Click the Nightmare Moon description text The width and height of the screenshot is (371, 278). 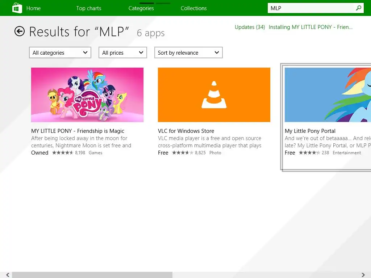81,142
